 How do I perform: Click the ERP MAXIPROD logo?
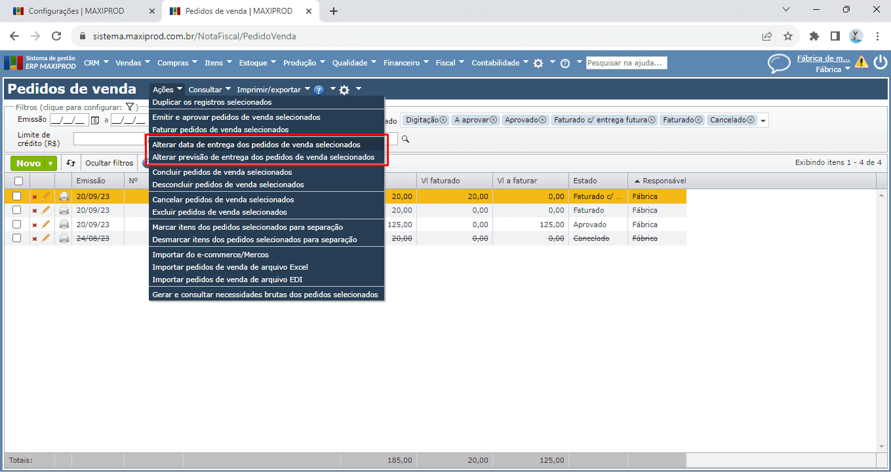tap(40, 62)
